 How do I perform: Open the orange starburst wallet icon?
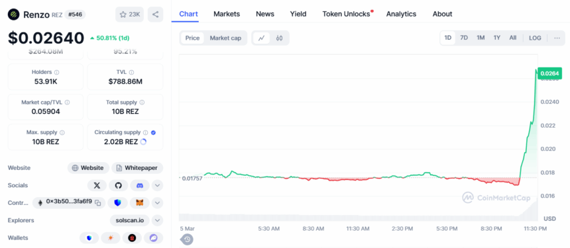coord(111,238)
